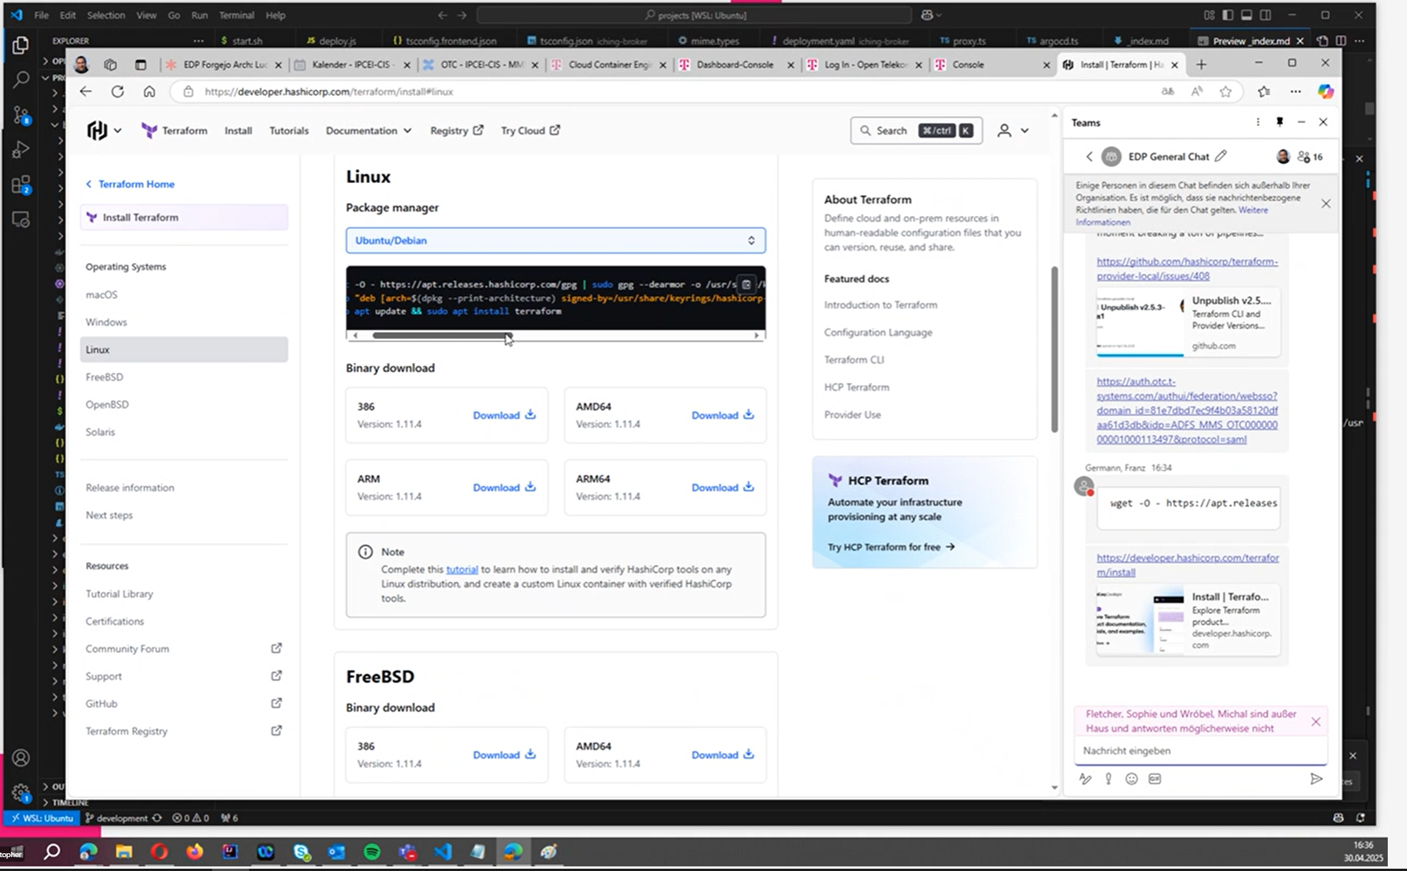The height and width of the screenshot is (871, 1407).
Task: Switch to the Dashboard-Console browser tab
Action: point(735,65)
